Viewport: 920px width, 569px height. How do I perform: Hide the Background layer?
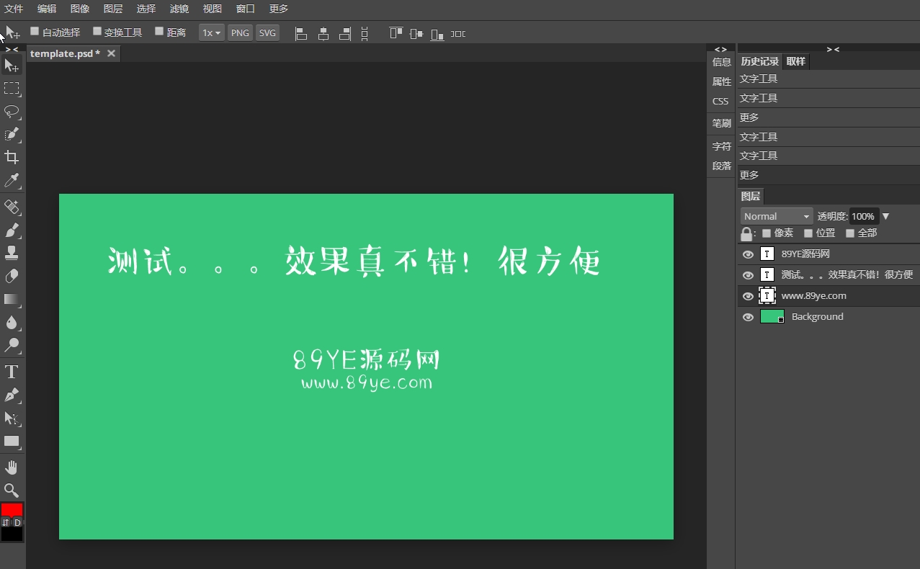[x=748, y=317]
